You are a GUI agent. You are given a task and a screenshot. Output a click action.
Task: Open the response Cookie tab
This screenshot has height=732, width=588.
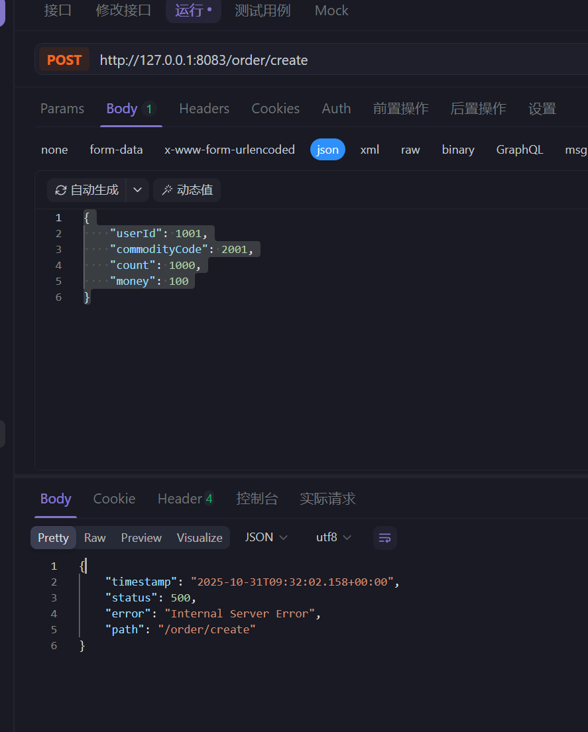115,499
